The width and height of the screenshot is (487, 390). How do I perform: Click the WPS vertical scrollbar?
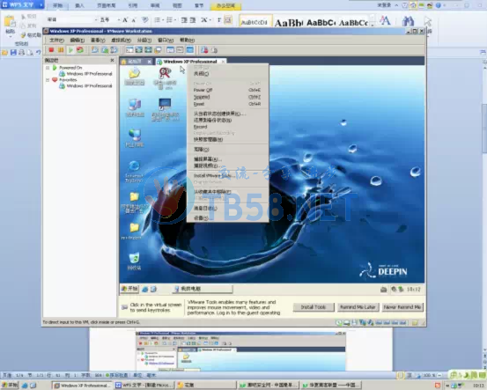(484, 129)
